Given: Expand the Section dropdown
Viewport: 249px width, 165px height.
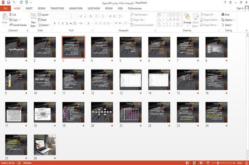Looking at the screenshot, I should 44,25.
